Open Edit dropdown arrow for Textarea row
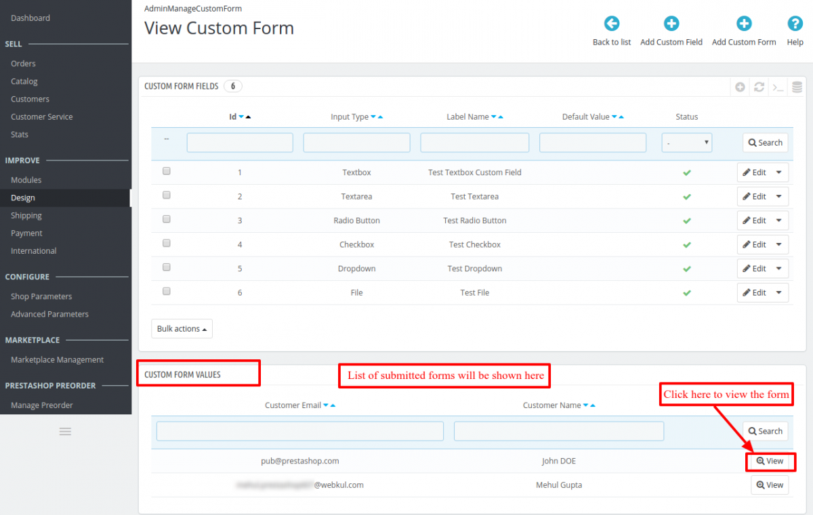This screenshot has width=813, height=515. coord(779,197)
